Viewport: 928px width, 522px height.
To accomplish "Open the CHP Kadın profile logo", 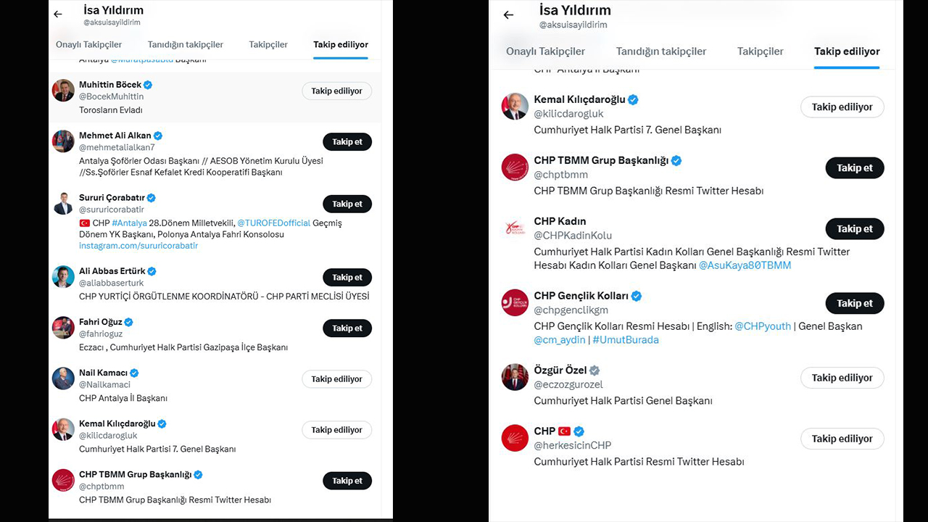I will tap(515, 228).
